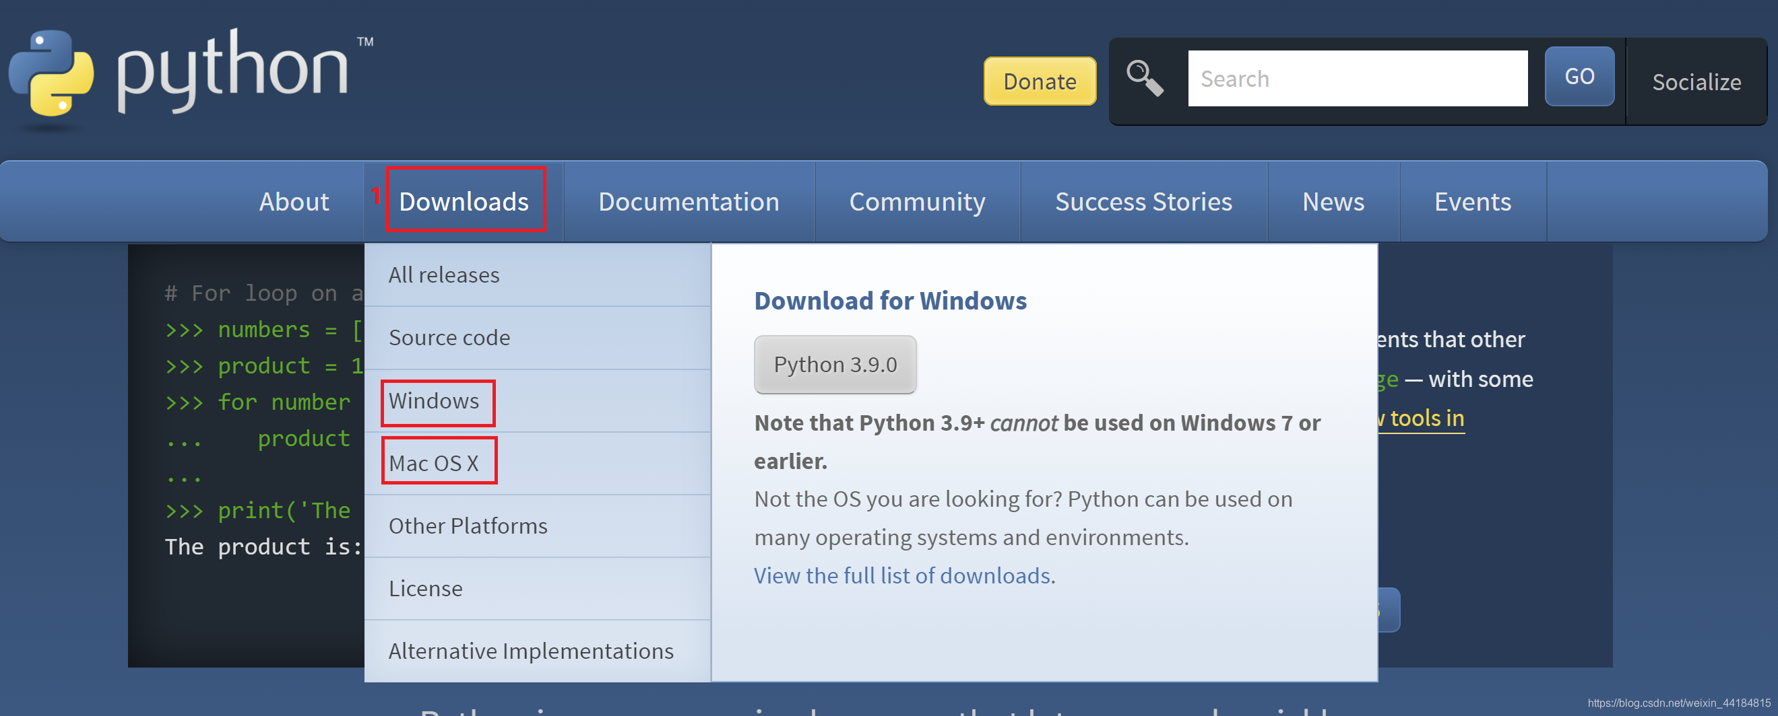Open the Events menu item

(x=1472, y=202)
